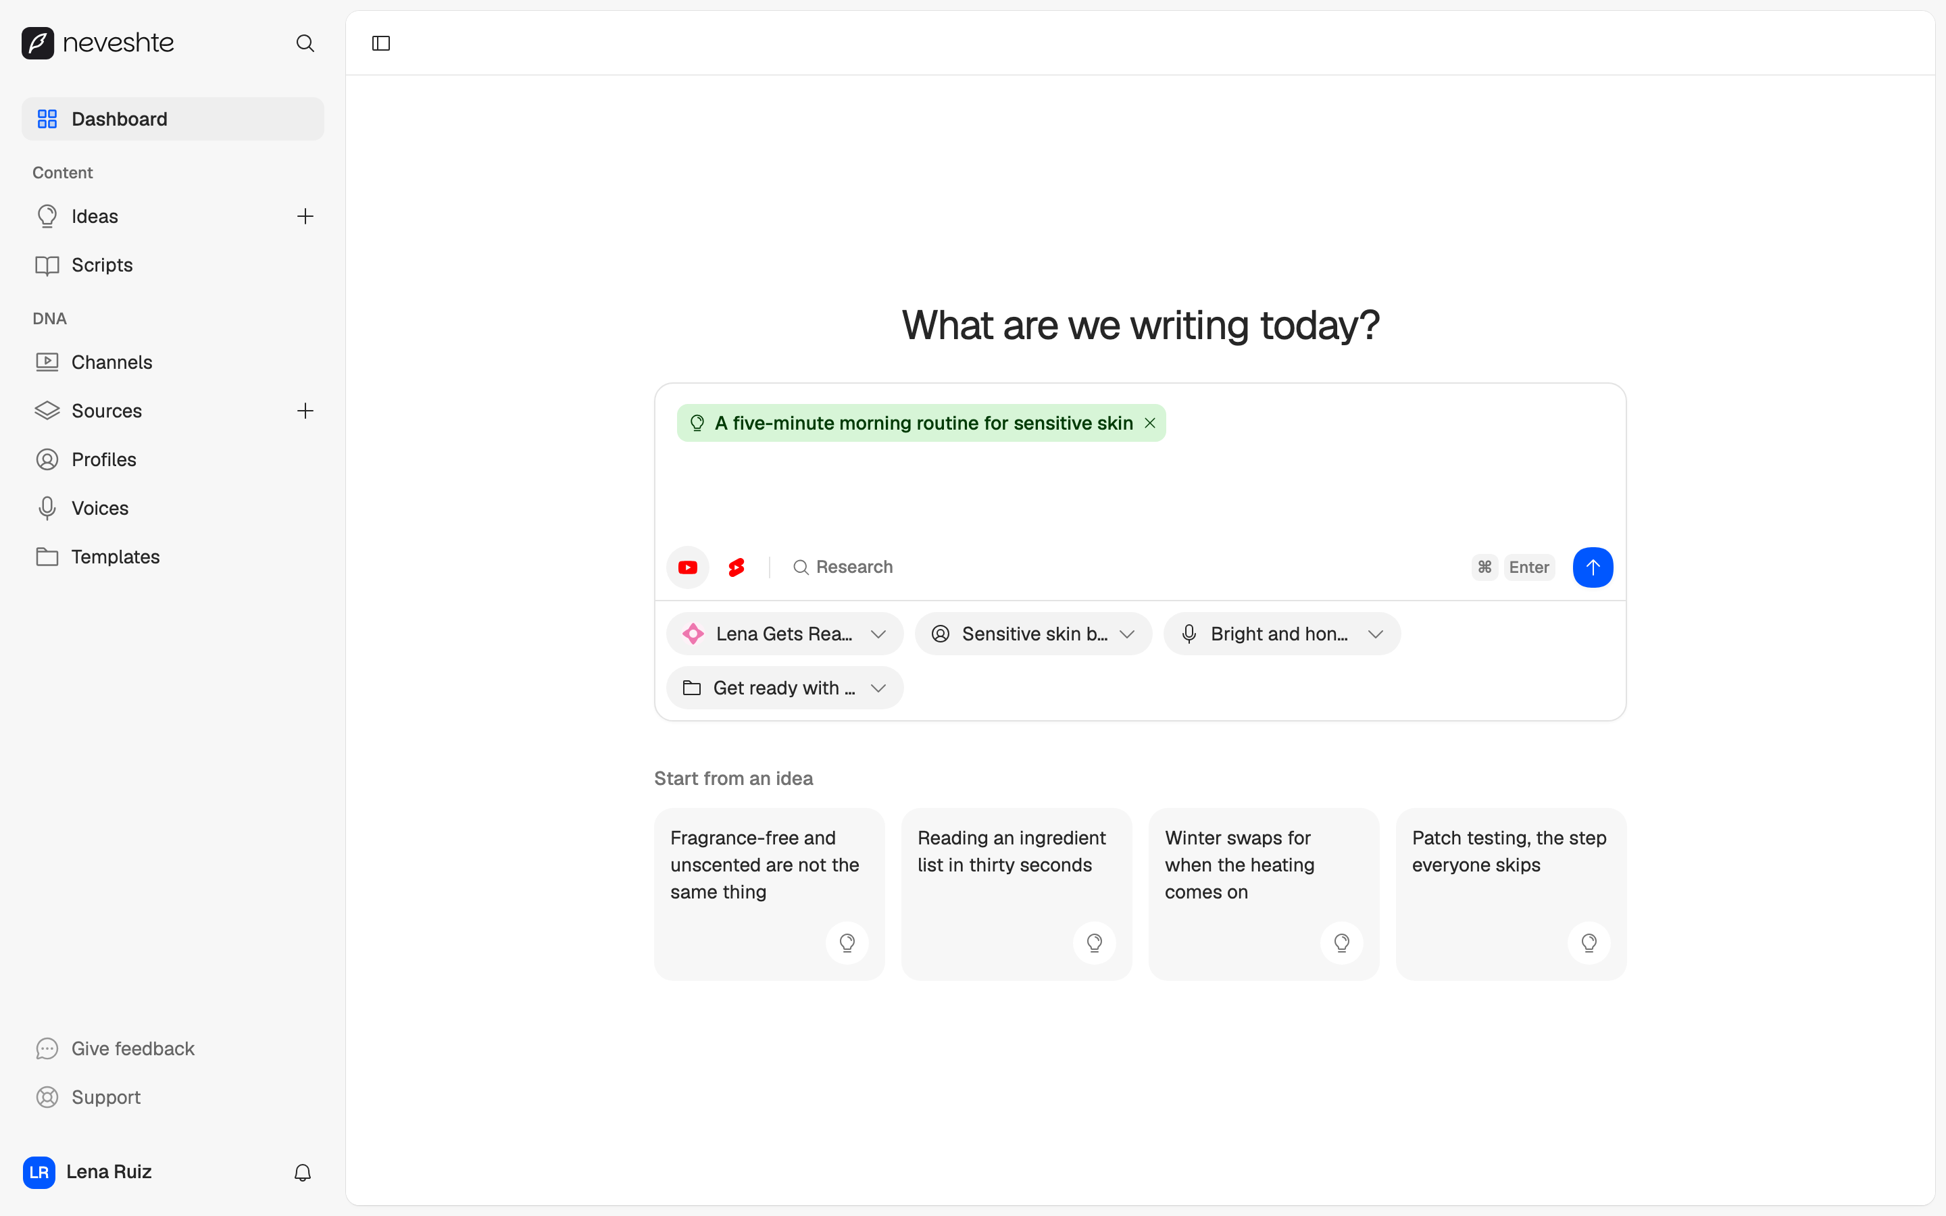Click the Enter shortcut key hint
This screenshot has height=1216, width=1946.
click(1528, 567)
